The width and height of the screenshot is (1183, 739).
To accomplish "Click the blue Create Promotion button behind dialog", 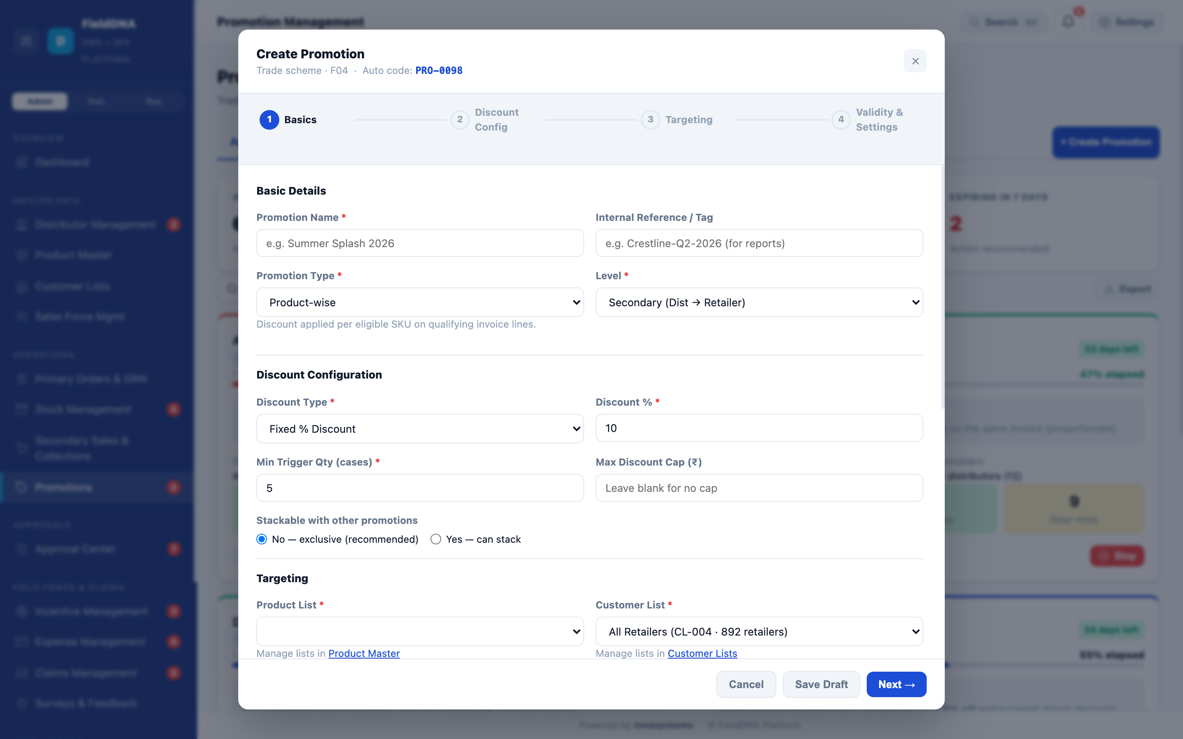I will (1106, 142).
